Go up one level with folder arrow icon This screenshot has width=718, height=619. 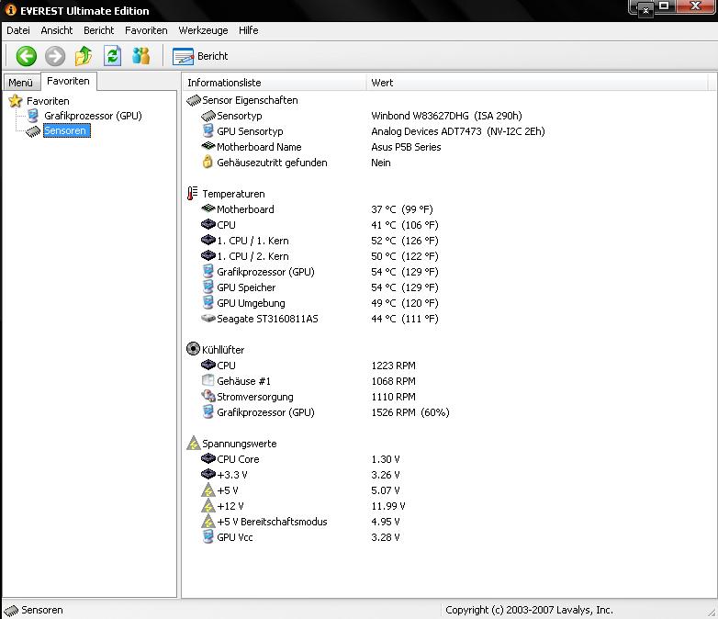(84, 56)
